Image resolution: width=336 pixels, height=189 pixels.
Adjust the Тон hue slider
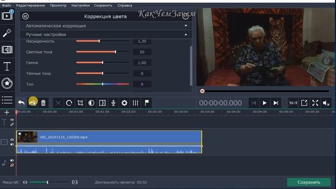[103, 84]
